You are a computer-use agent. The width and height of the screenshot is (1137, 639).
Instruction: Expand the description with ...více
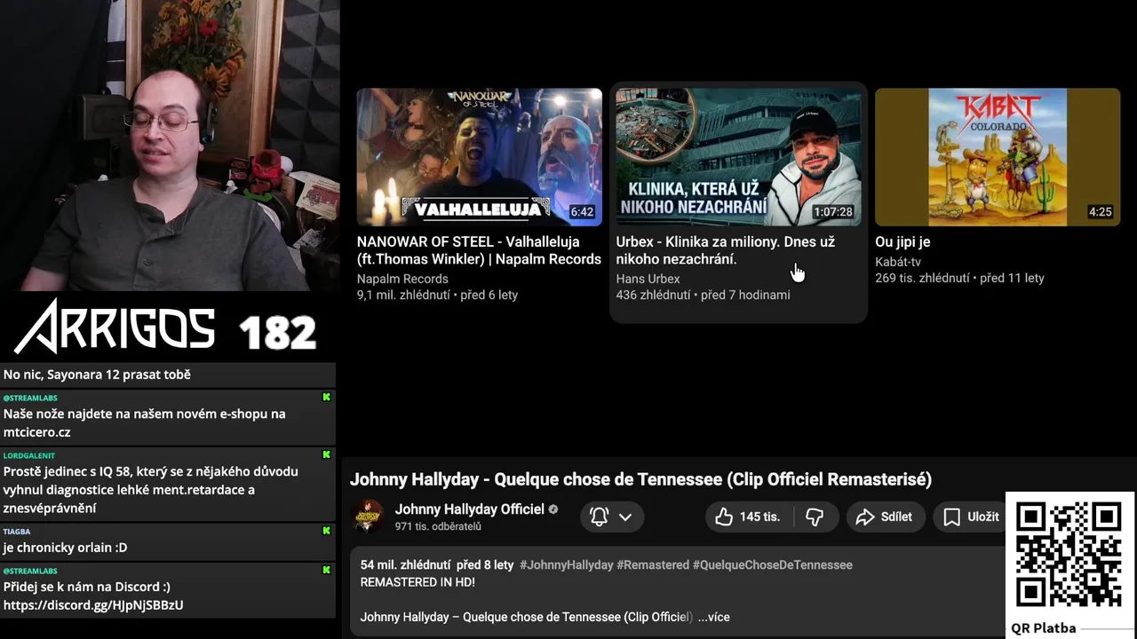click(713, 617)
